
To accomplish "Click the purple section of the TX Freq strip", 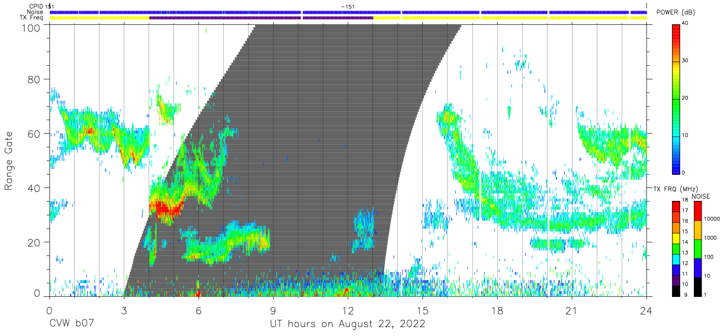I will [261, 18].
